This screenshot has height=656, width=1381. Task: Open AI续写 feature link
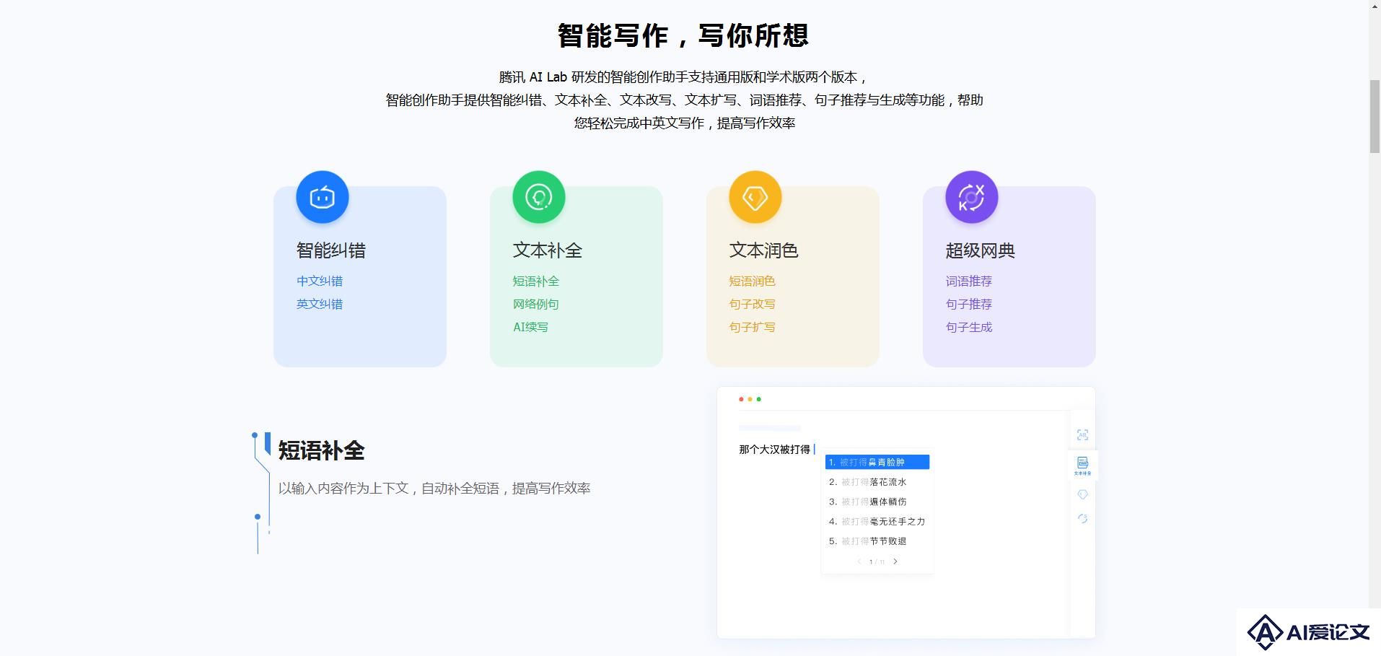pyautogui.click(x=530, y=327)
